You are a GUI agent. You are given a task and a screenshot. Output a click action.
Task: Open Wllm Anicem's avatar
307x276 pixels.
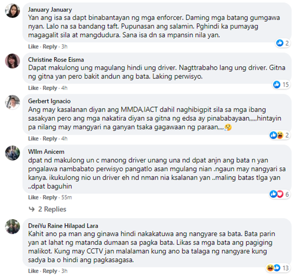(x=13, y=153)
